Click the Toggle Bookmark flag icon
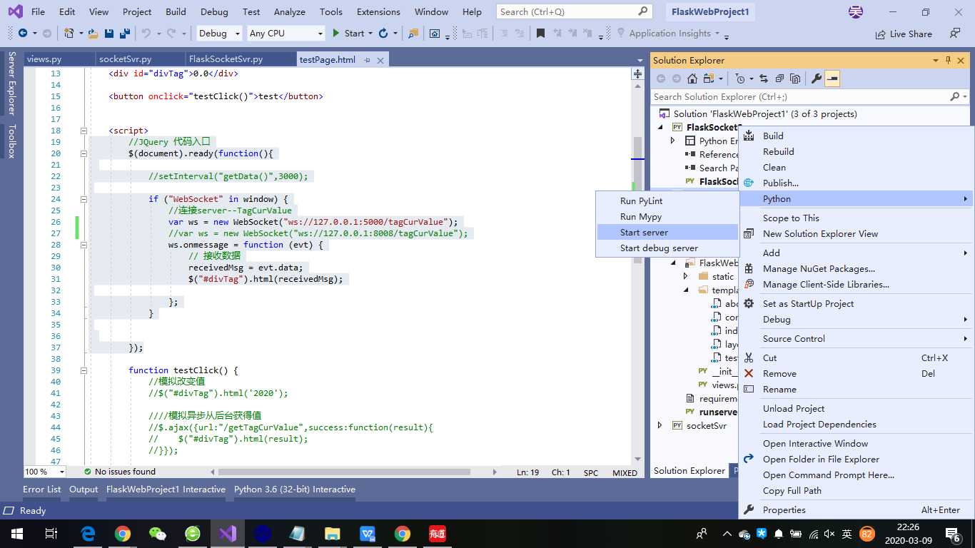Screen dimensions: 975x548 [x=540, y=34]
